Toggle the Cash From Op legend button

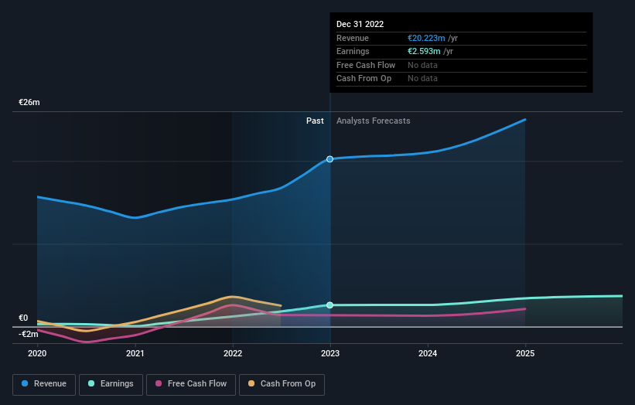[282, 384]
